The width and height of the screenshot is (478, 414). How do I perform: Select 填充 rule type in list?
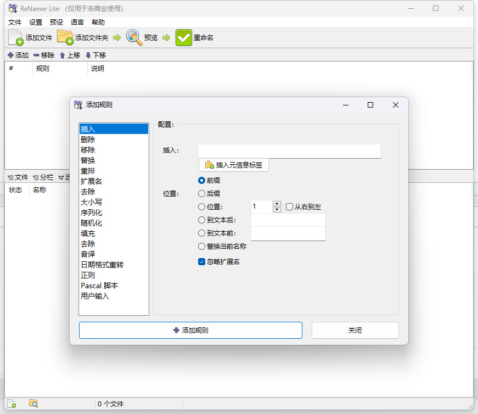[x=114, y=233]
